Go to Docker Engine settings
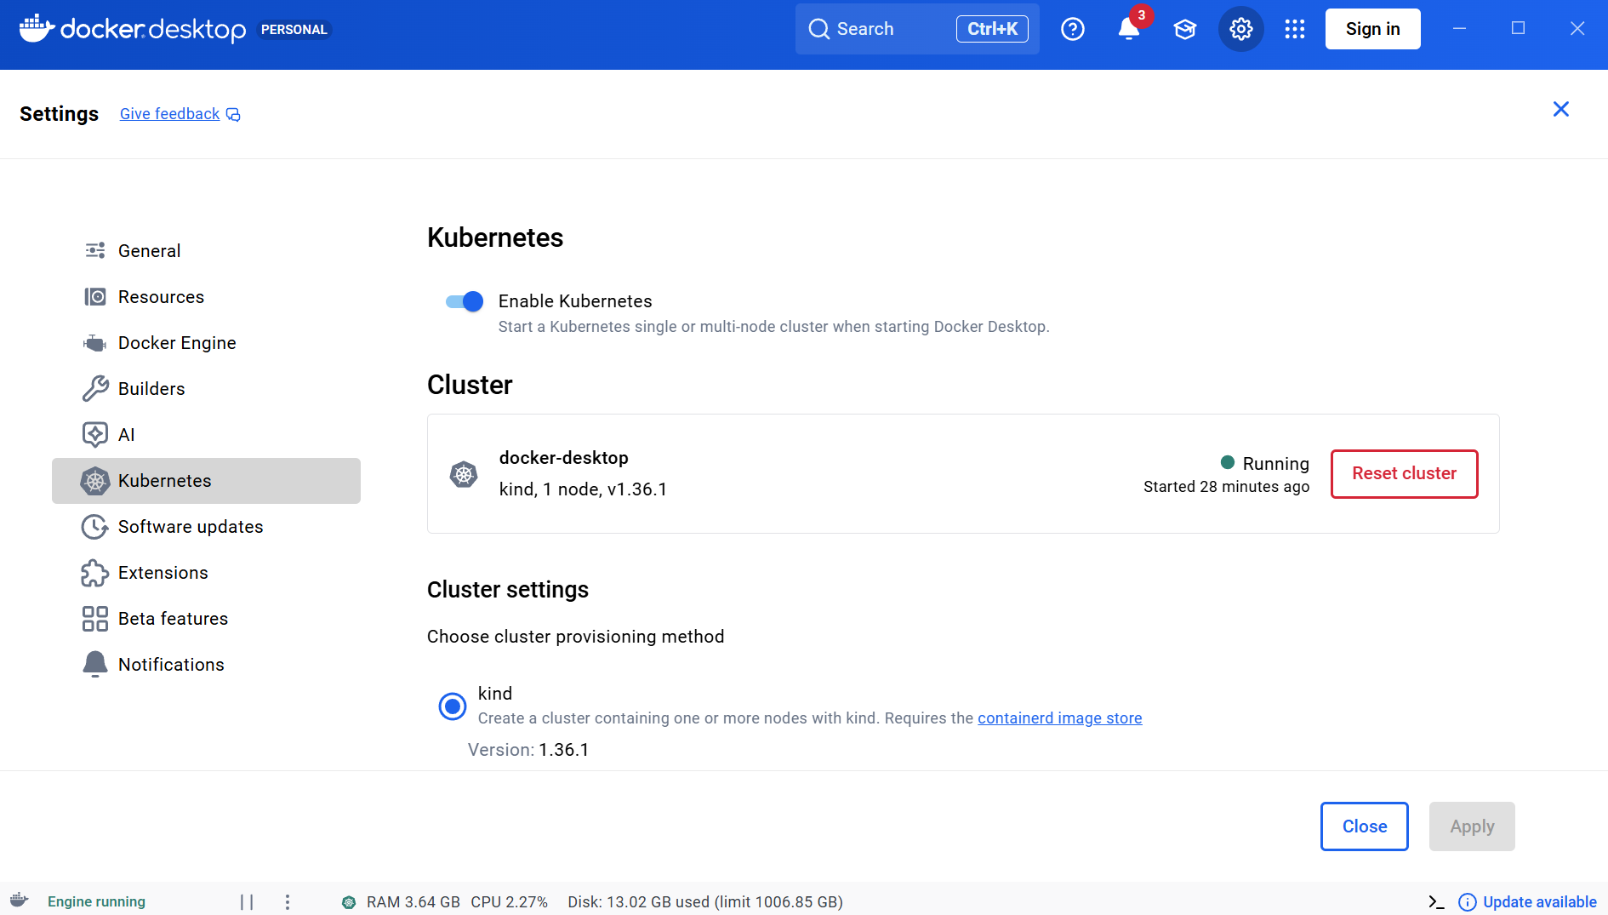The image size is (1608, 915). tap(206, 342)
